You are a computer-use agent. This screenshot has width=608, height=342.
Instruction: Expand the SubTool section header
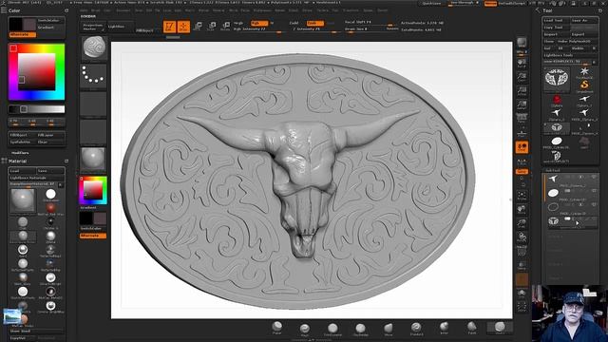[553, 170]
